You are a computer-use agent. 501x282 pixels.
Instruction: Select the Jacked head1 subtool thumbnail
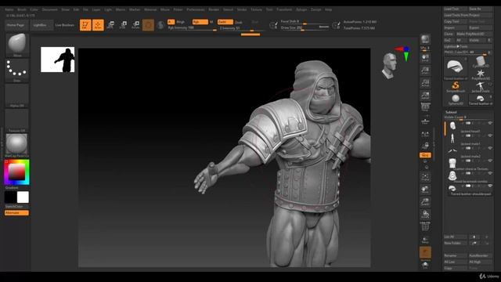tap(452, 125)
